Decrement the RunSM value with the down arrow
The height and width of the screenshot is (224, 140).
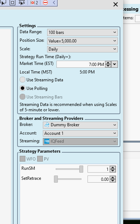[x=113, y=171]
